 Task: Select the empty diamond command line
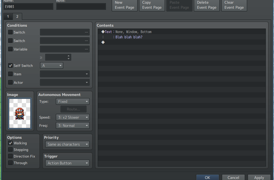pos(182,42)
